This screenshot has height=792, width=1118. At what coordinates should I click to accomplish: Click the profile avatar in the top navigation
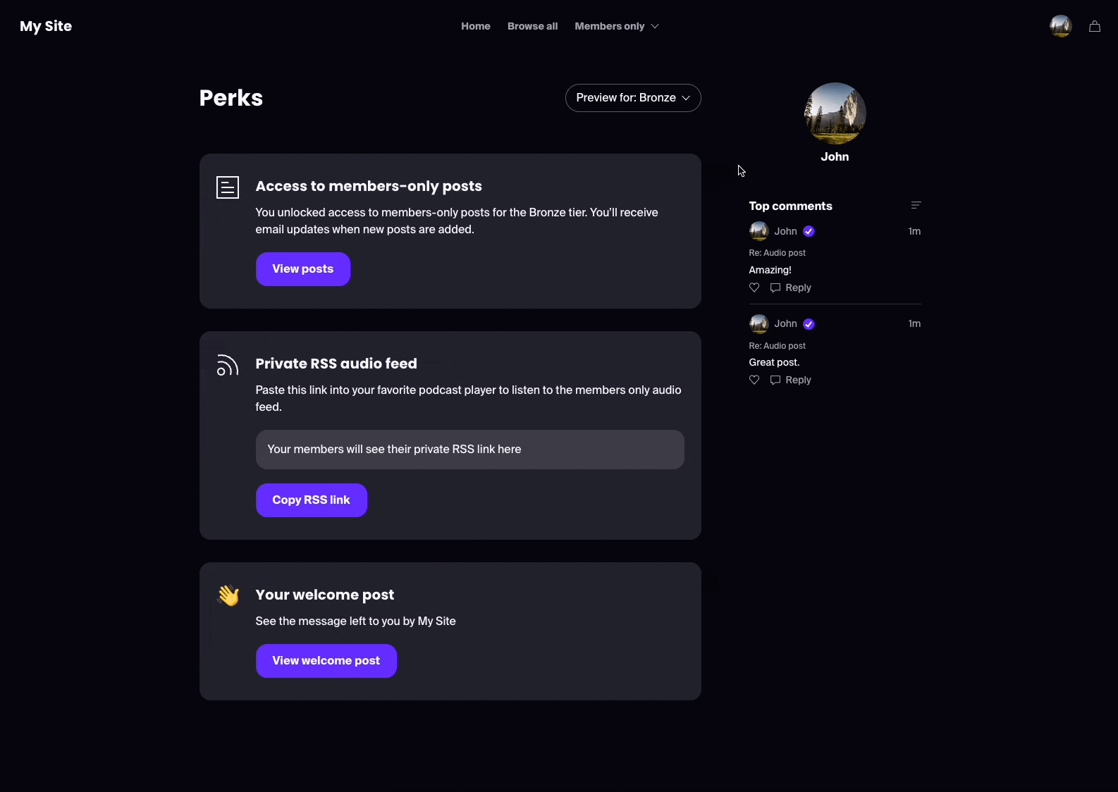point(1059,26)
